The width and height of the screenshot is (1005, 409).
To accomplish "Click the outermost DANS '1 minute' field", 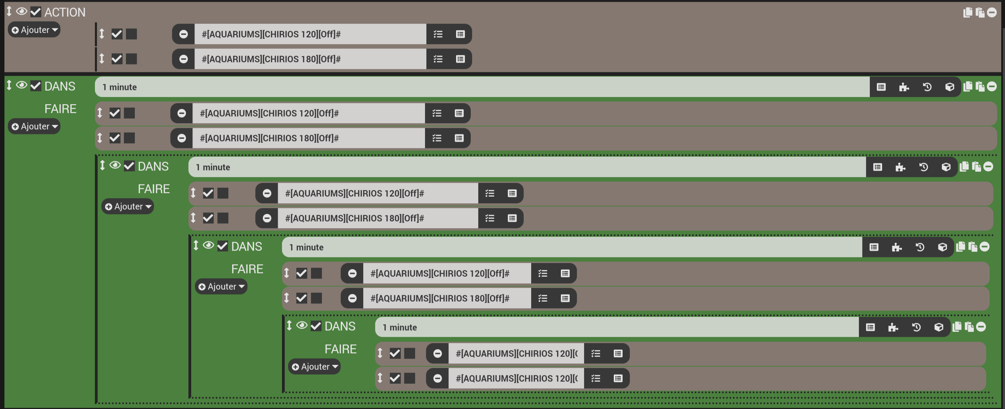I will (482, 87).
